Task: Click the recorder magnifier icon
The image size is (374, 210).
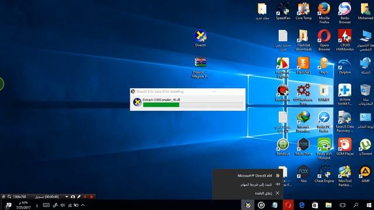Action: pos(9,197)
